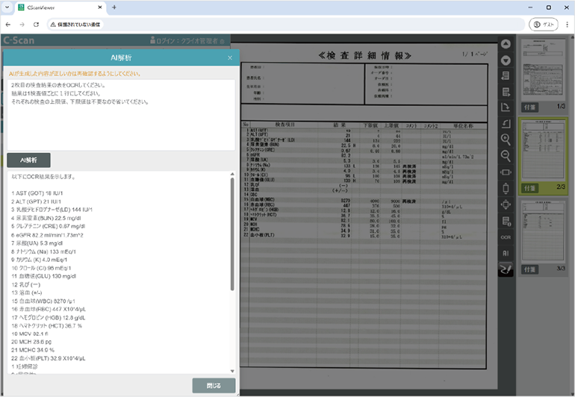Screen dimensions: 575x397
Task: Click the page down arrow icon
Action: click(x=506, y=60)
